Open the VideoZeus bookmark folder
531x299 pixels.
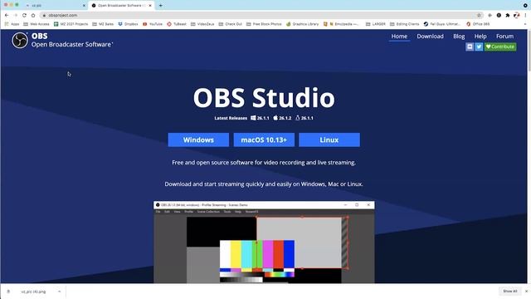(202, 24)
